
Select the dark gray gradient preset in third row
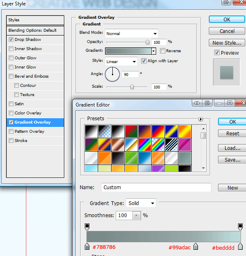[118, 158]
